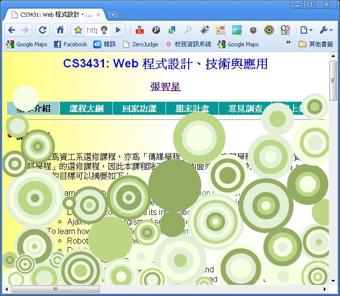This screenshot has height=296, width=340.
Task: Open the bug-shaped extension icon
Action: (204, 30)
